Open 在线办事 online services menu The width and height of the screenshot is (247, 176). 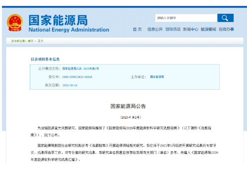(226, 29)
